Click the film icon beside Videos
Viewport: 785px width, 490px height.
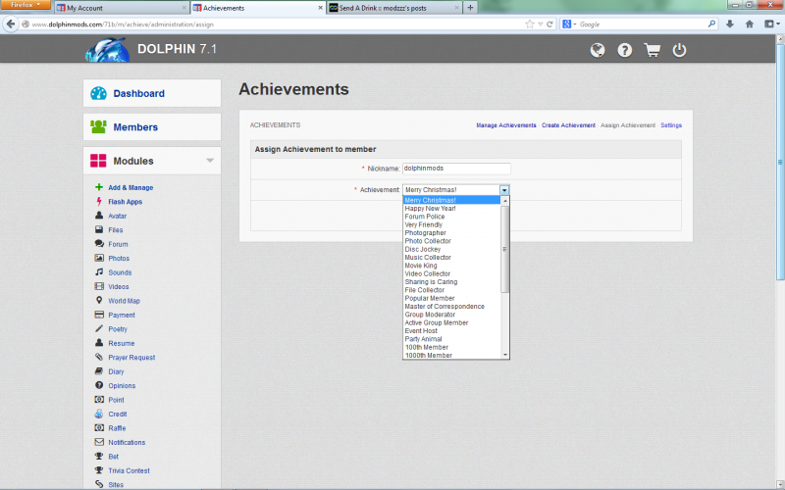99,286
